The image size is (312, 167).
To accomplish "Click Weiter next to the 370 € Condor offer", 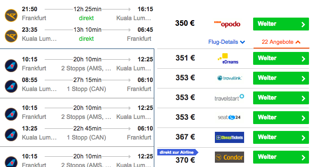I will pos(281,157).
